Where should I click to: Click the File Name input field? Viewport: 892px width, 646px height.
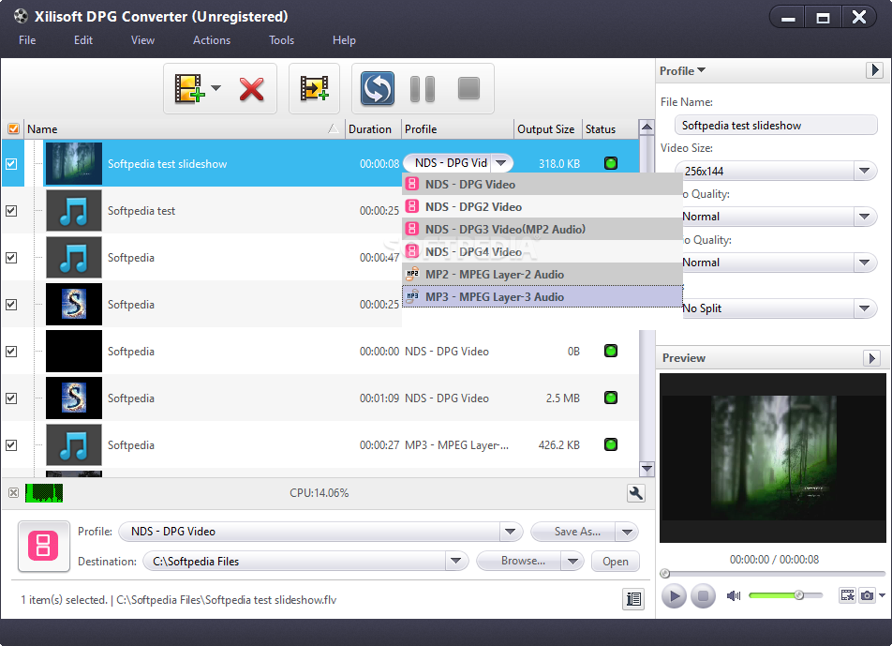tap(776, 126)
